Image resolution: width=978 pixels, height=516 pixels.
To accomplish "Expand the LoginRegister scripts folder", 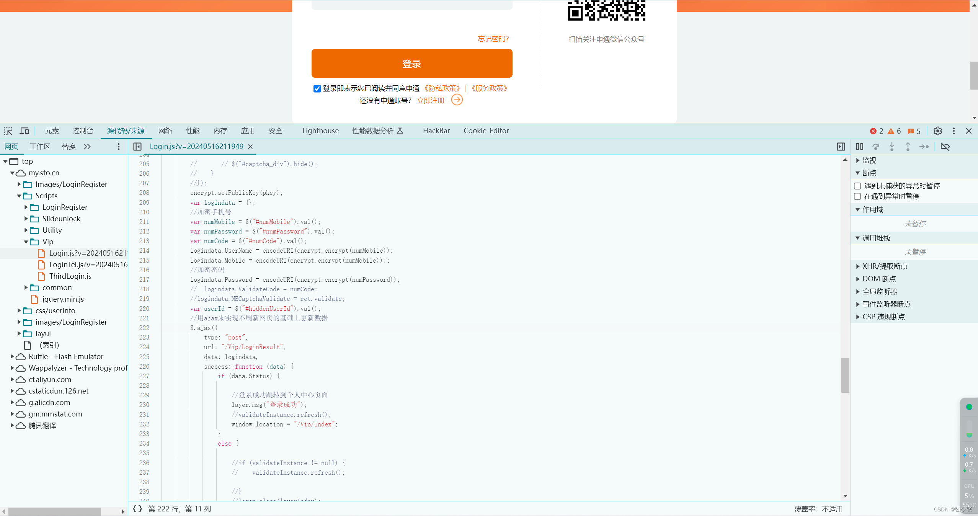I will [x=26, y=207].
